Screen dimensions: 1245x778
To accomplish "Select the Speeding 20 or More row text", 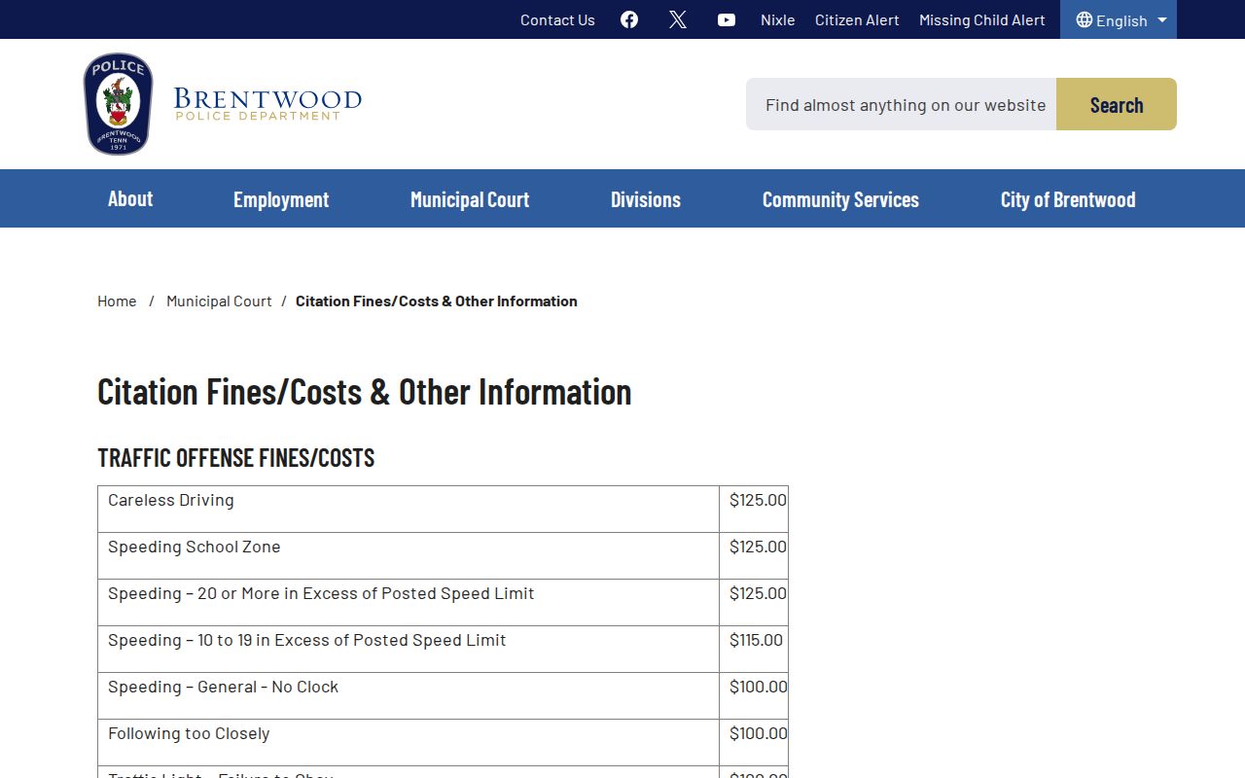I will (321, 593).
